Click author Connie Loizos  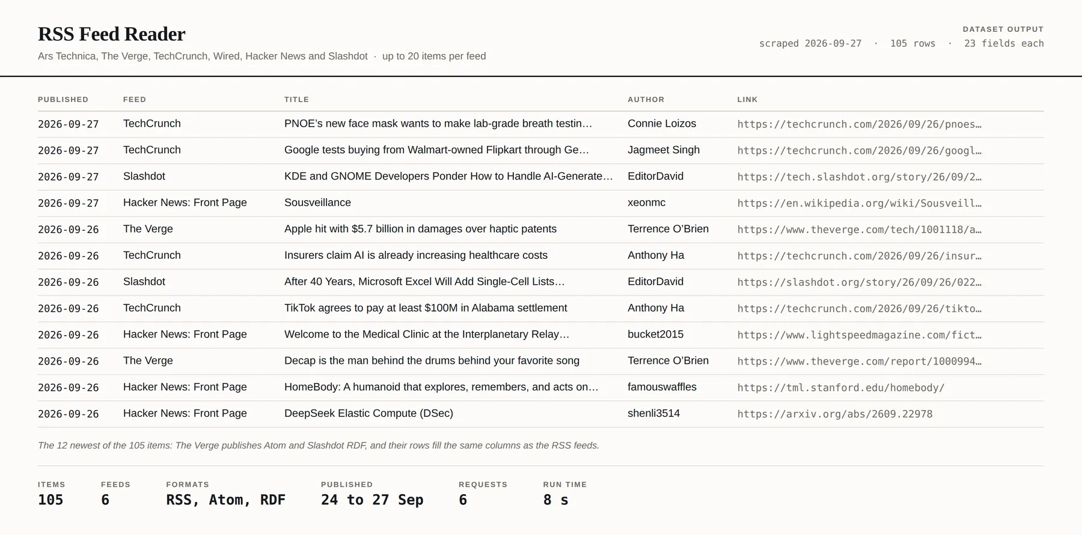click(662, 124)
